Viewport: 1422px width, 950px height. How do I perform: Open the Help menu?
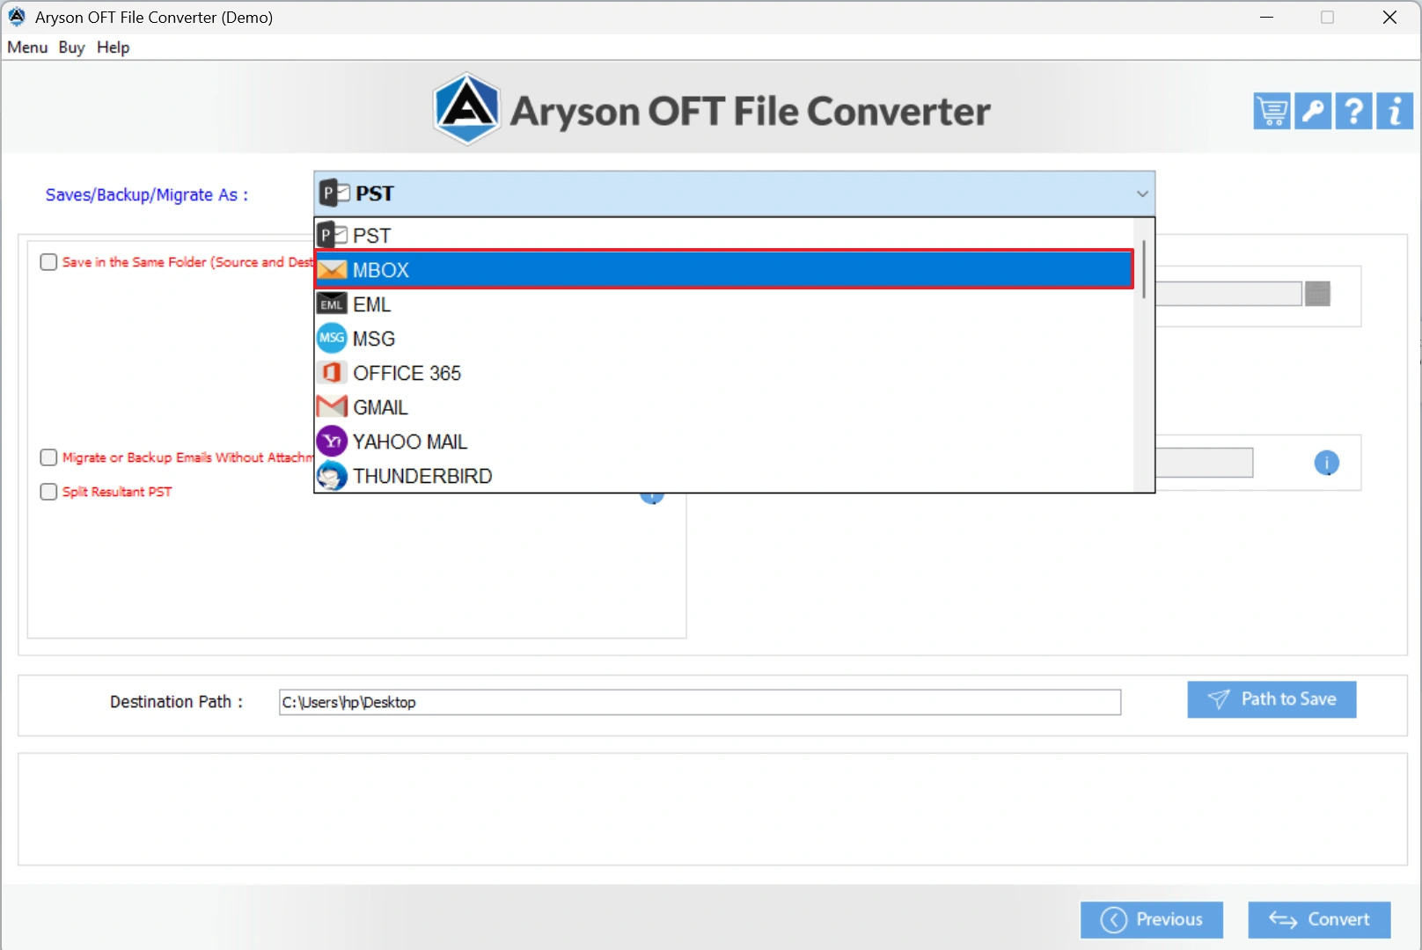[x=113, y=47]
